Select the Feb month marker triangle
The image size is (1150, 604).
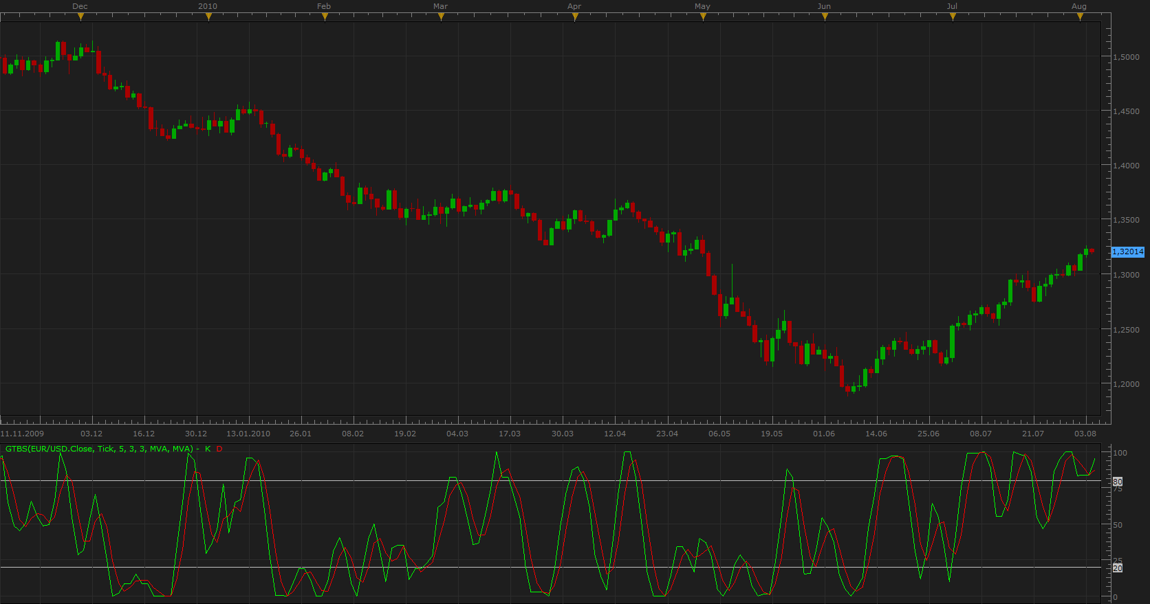point(325,17)
